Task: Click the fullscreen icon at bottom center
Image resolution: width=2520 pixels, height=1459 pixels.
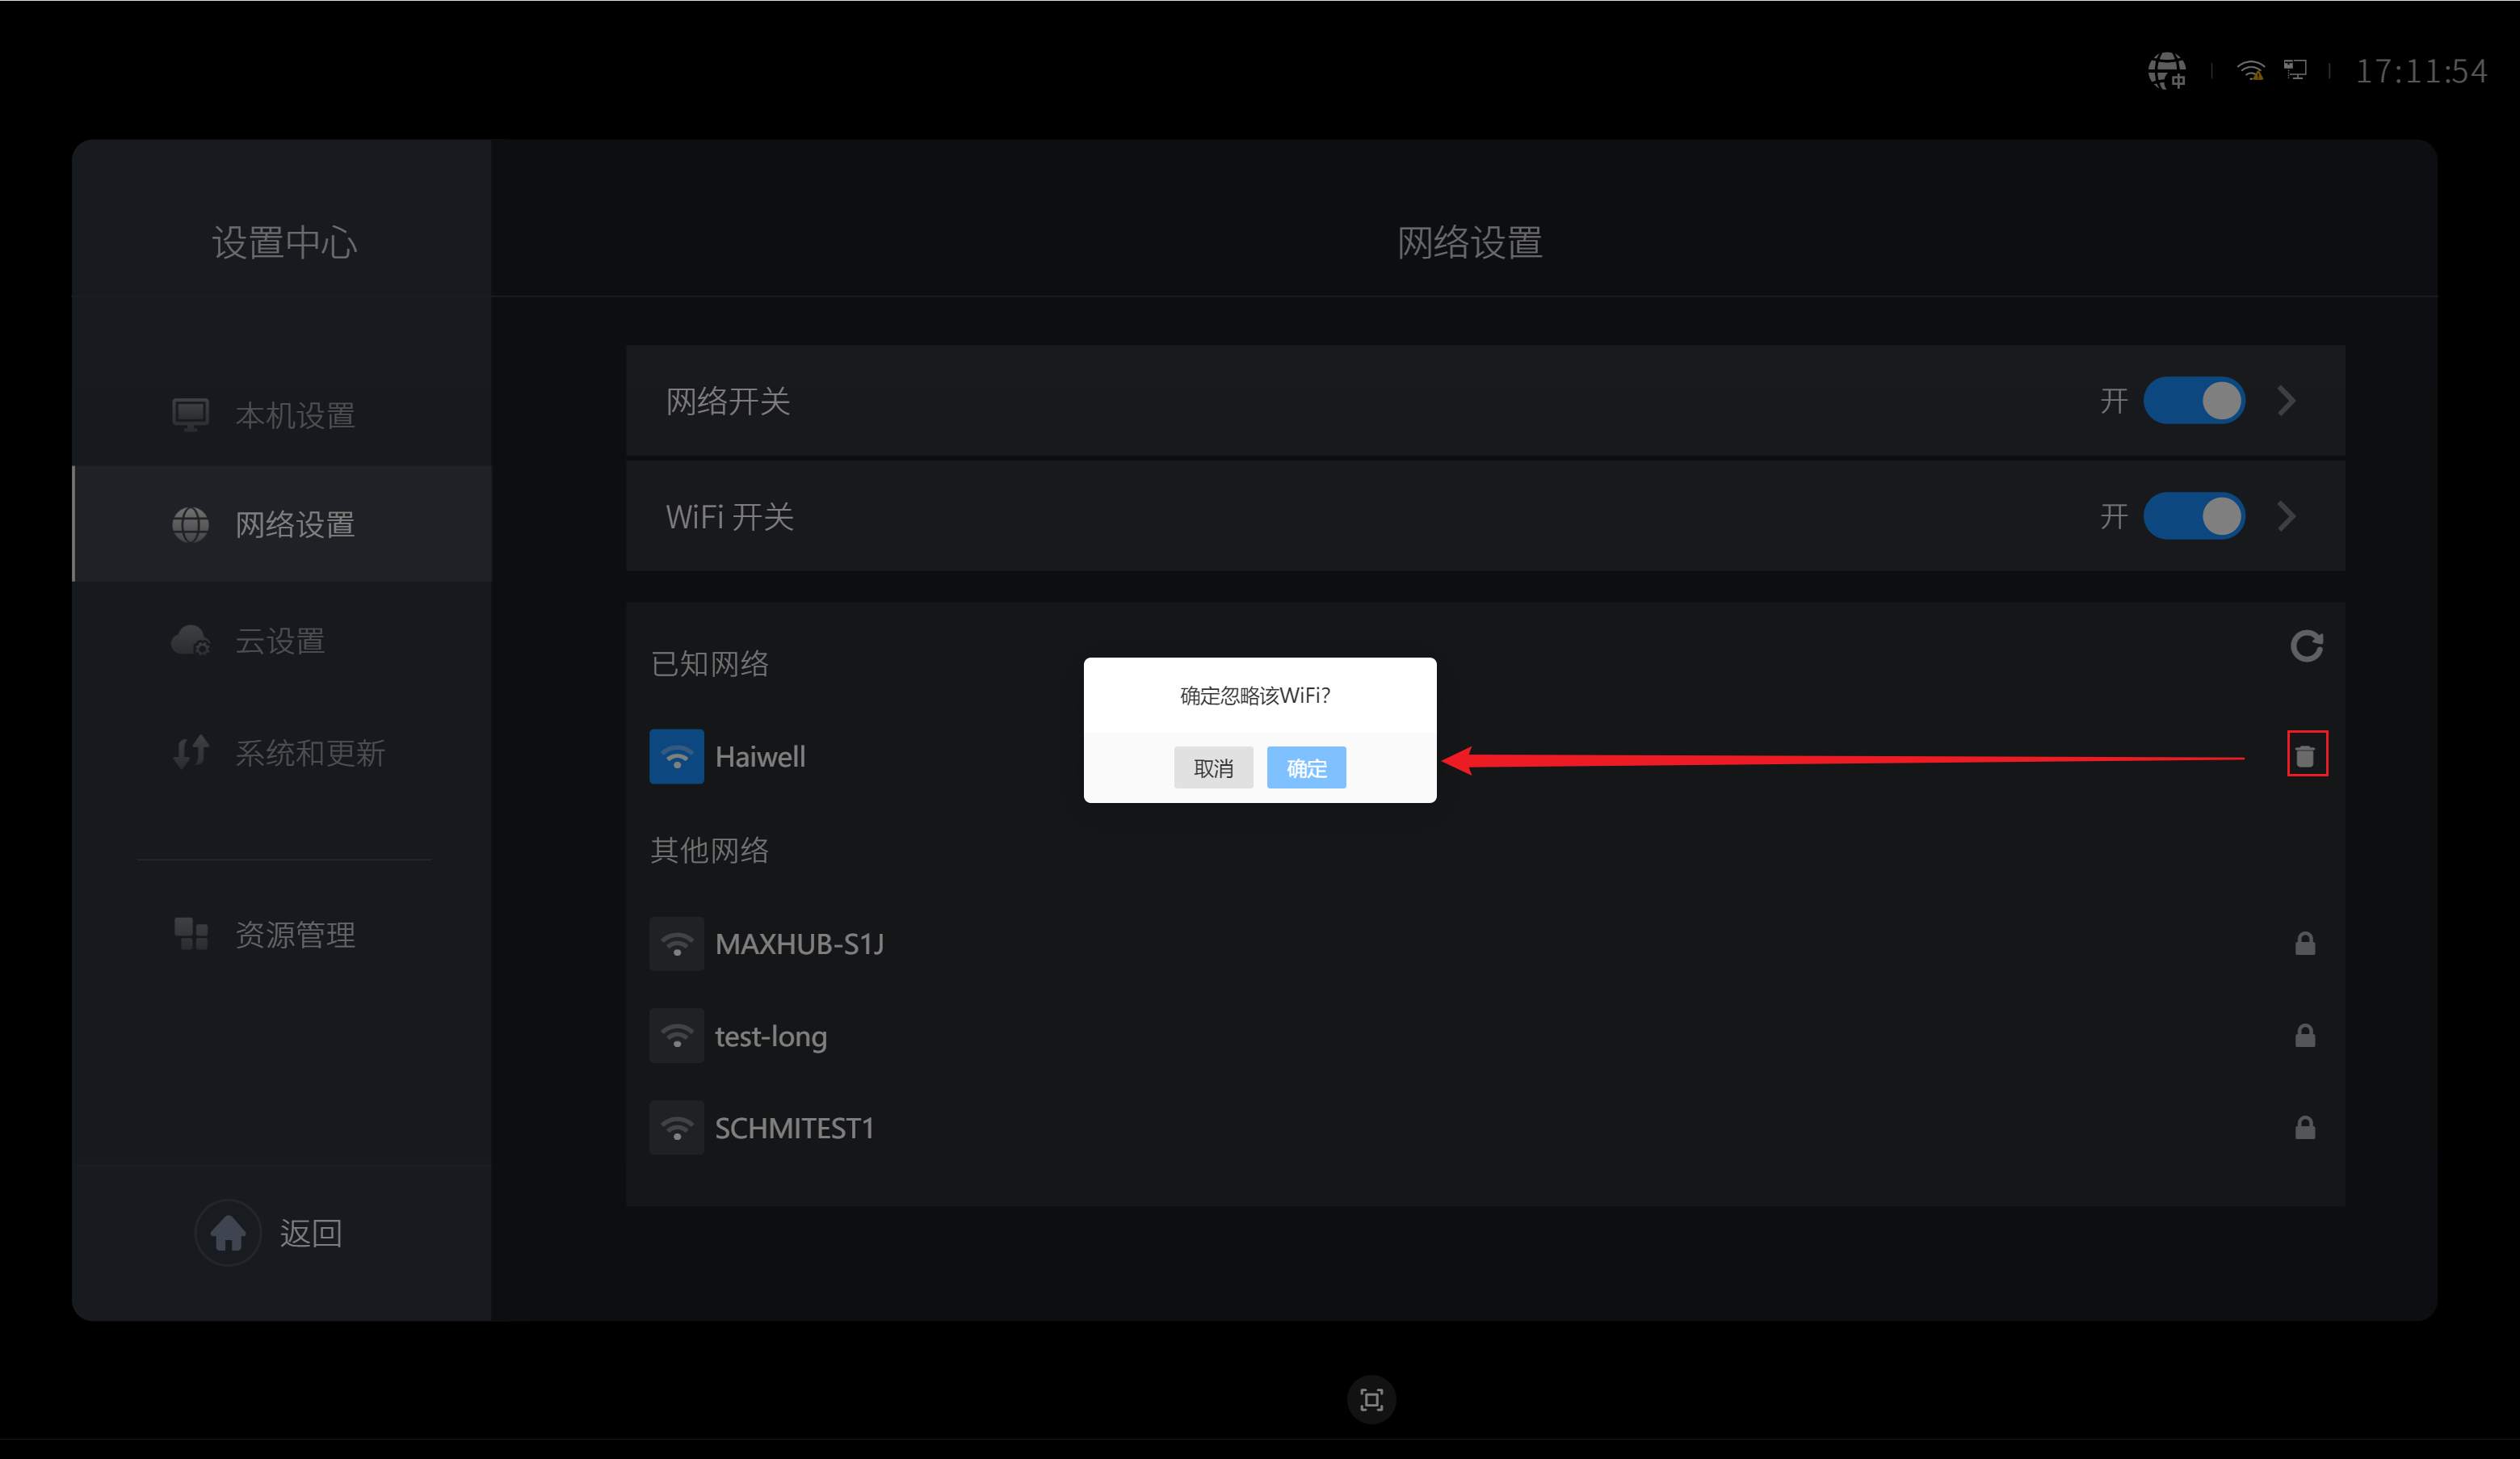Action: pos(1371,1399)
